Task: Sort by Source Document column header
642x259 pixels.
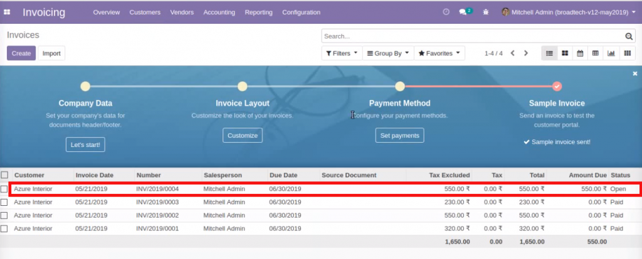Action: pos(349,175)
